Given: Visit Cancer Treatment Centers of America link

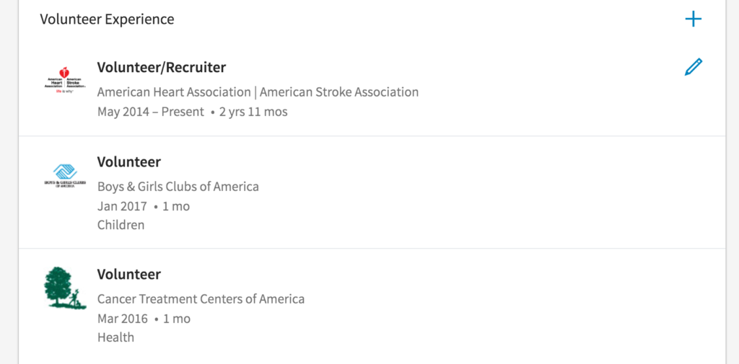Looking at the screenshot, I should click(201, 299).
